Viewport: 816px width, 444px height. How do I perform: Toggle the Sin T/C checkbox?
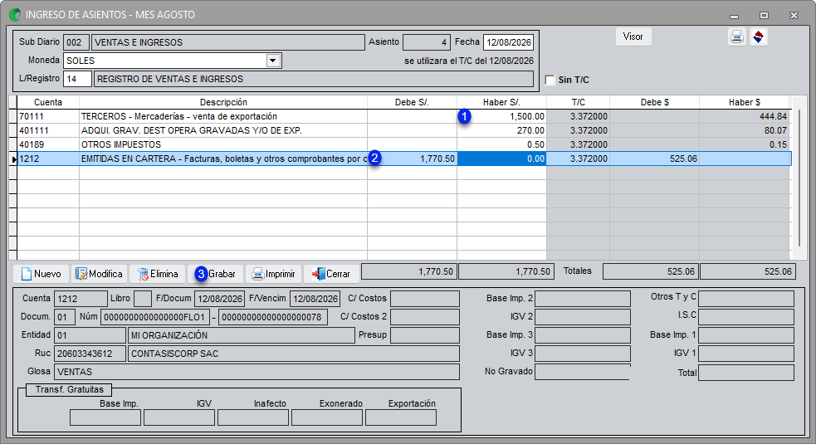click(550, 80)
